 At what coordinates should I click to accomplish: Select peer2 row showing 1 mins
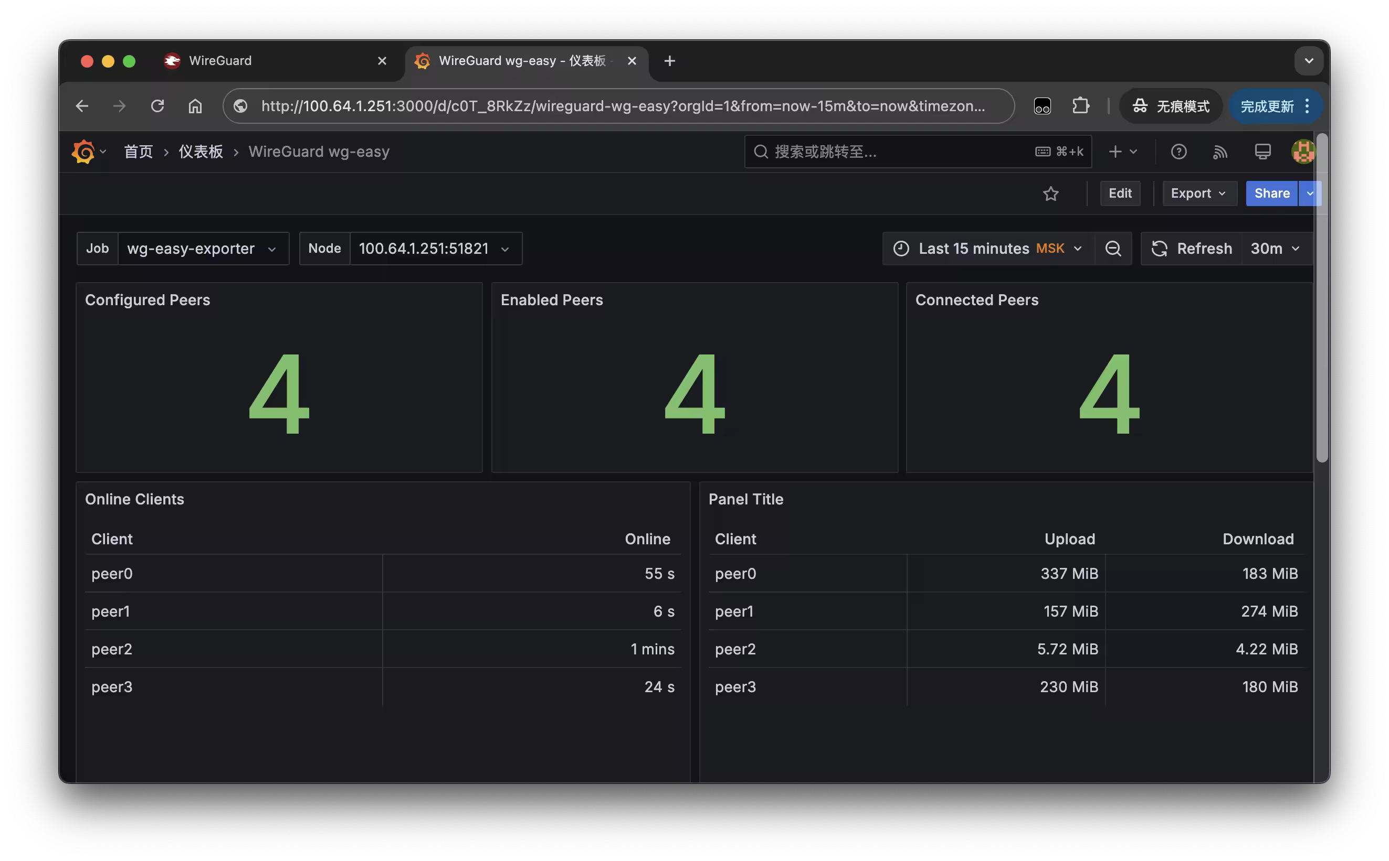383,649
